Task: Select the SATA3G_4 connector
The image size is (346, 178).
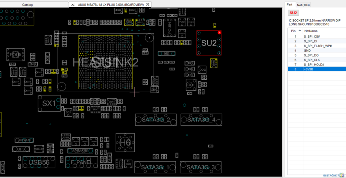Action: pos(201,120)
